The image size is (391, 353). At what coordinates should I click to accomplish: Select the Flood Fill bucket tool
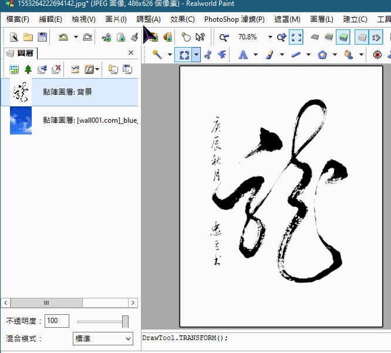[349, 55]
